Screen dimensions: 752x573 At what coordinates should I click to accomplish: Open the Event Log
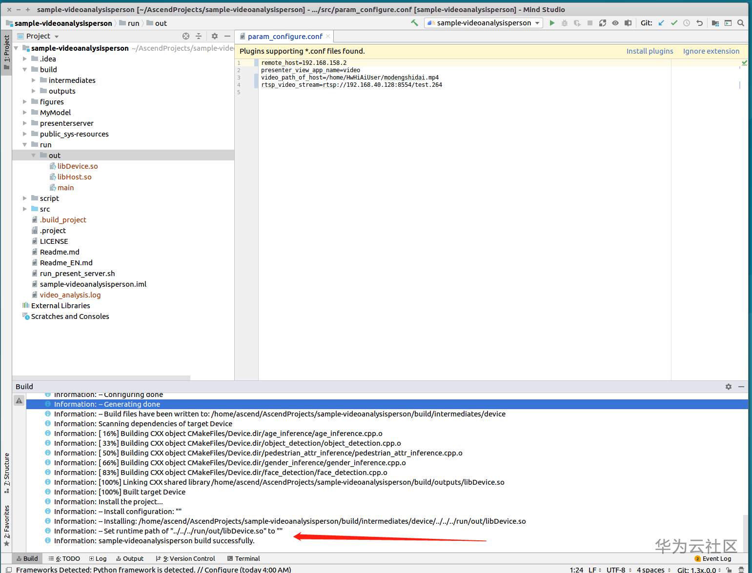click(x=713, y=558)
